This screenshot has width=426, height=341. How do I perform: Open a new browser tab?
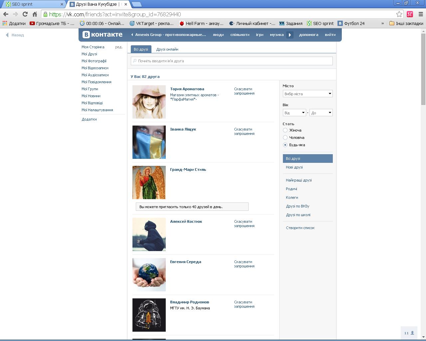137,4
